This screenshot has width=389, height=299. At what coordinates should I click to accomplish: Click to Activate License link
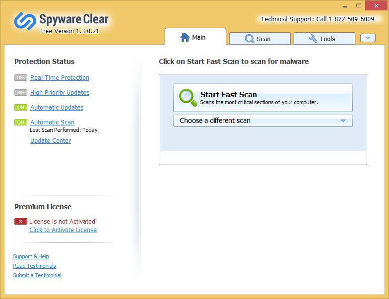63,230
